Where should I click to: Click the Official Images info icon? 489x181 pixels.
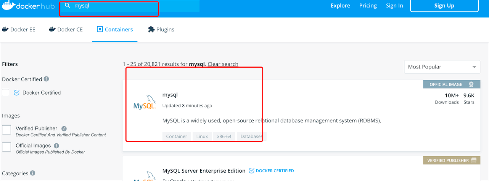coord(56,146)
